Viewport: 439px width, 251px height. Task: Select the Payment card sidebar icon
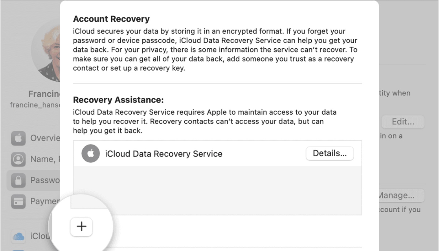19,201
